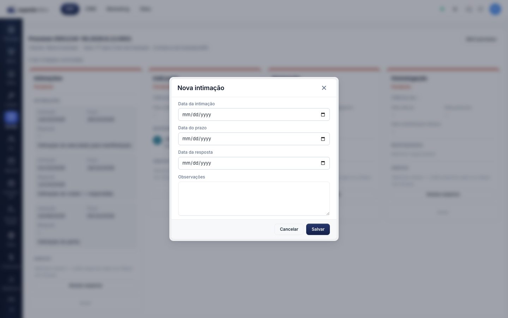Select year segment in Data da intimação
Viewport: 508px width, 318px height.
point(206,114)
